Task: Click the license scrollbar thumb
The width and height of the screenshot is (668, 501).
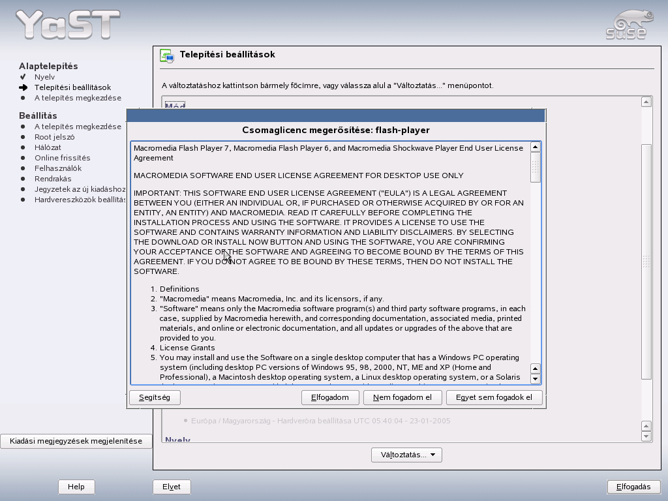Action: (x=536, y=168)
